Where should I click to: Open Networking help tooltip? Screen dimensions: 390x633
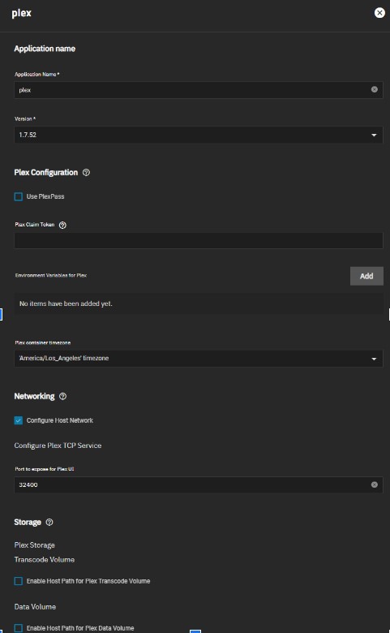63,396
